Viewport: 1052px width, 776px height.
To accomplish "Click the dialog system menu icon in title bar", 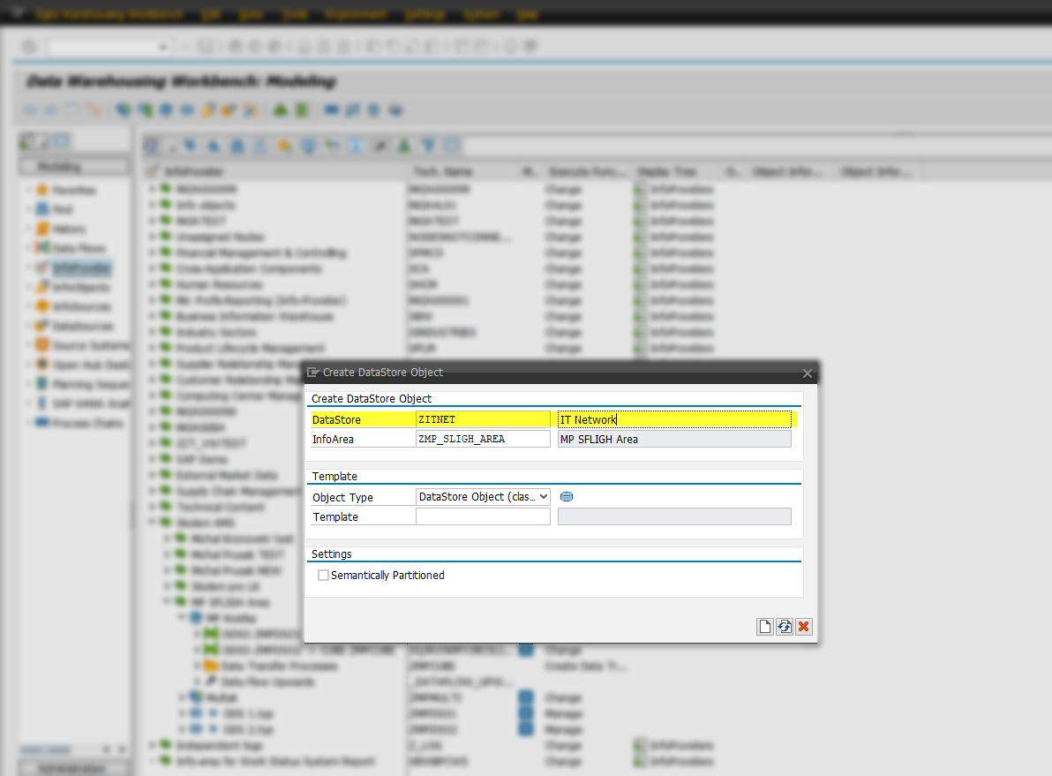I will click(312, 373).
